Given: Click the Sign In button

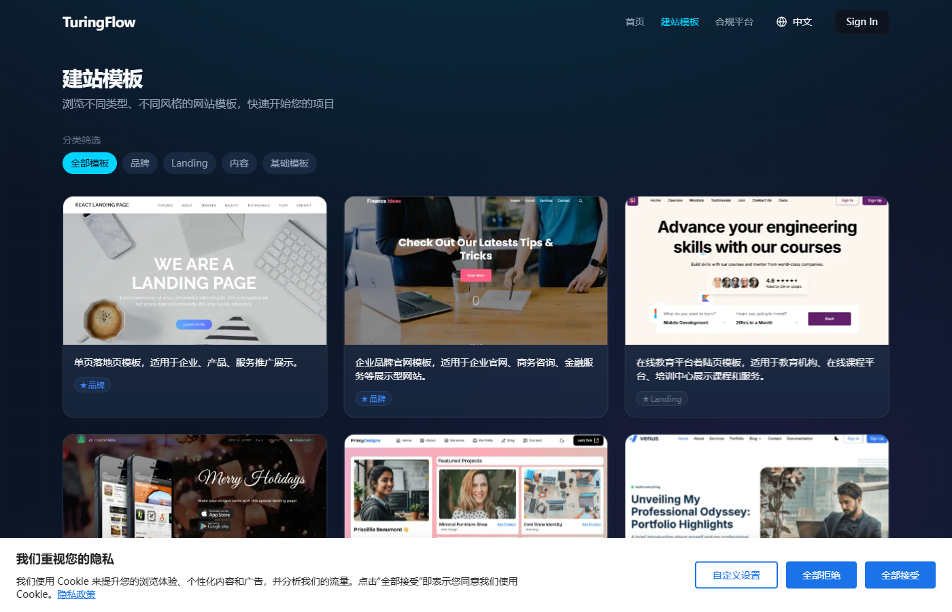Looking at the screenshot, I should pos(862,21).
